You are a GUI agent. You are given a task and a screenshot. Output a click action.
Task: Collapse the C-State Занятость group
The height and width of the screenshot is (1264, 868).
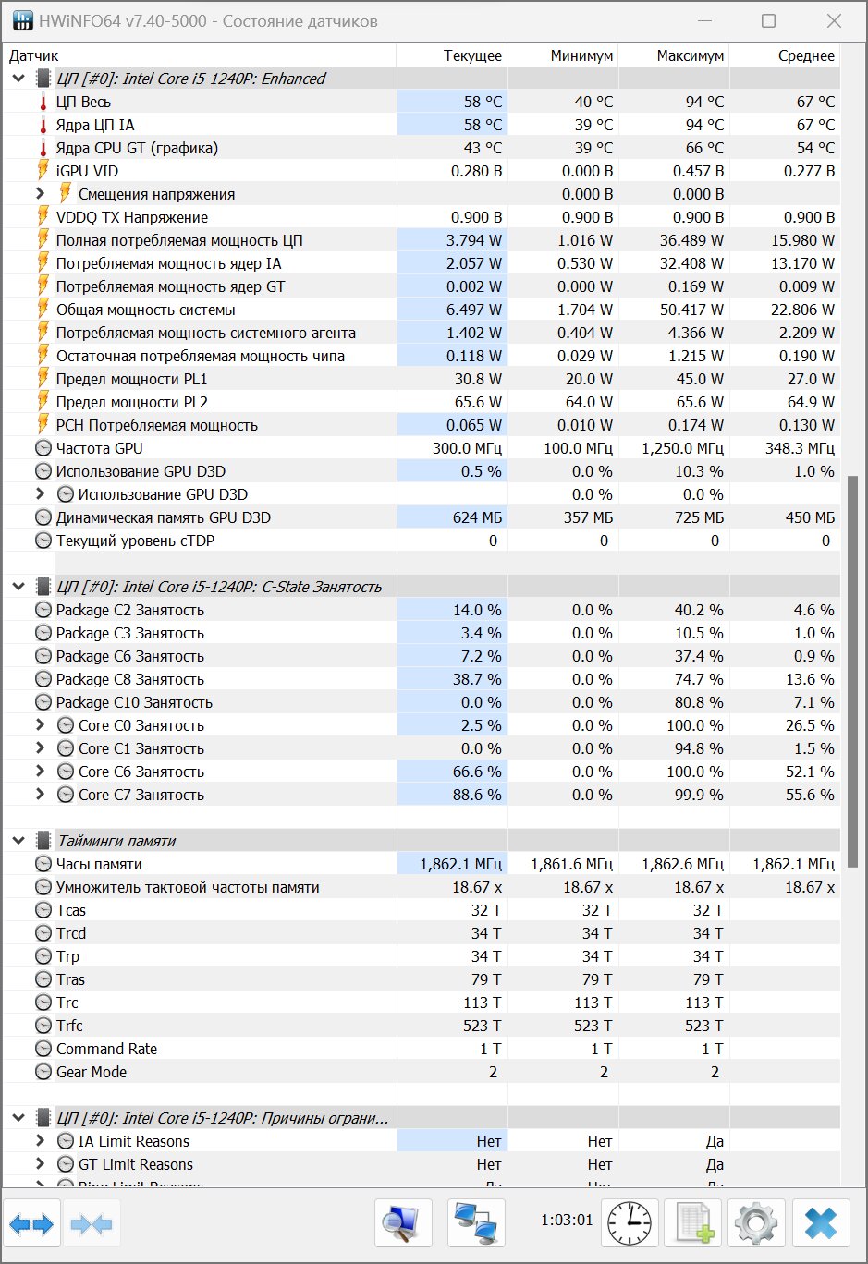(x=18, y=587)
